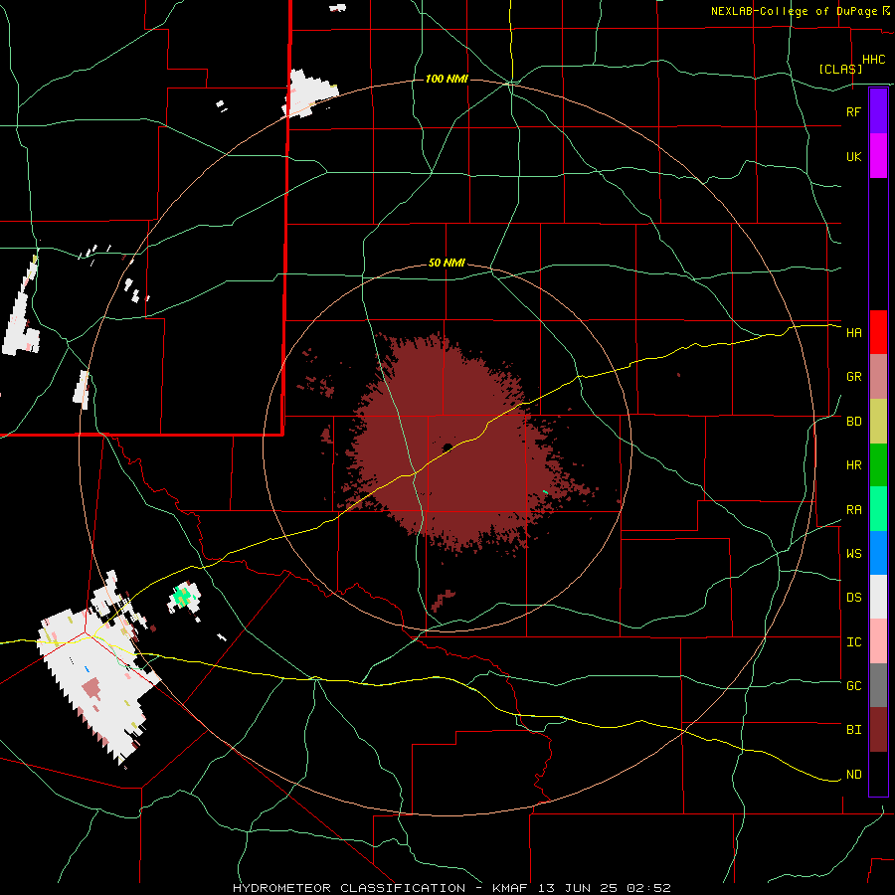Click the IC legend label
The image size is (895, 895).
point(853,642)
